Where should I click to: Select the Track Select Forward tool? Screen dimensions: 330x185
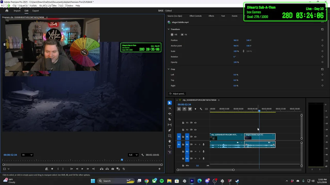[170, 108]
